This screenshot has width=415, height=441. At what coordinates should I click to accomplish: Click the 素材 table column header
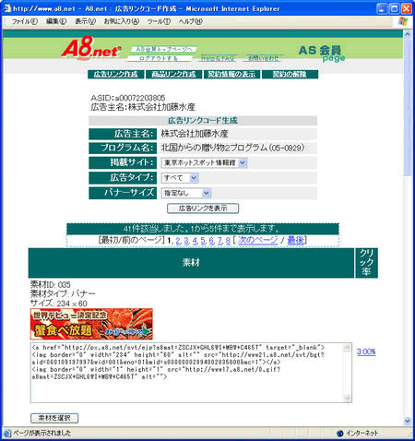191,263
